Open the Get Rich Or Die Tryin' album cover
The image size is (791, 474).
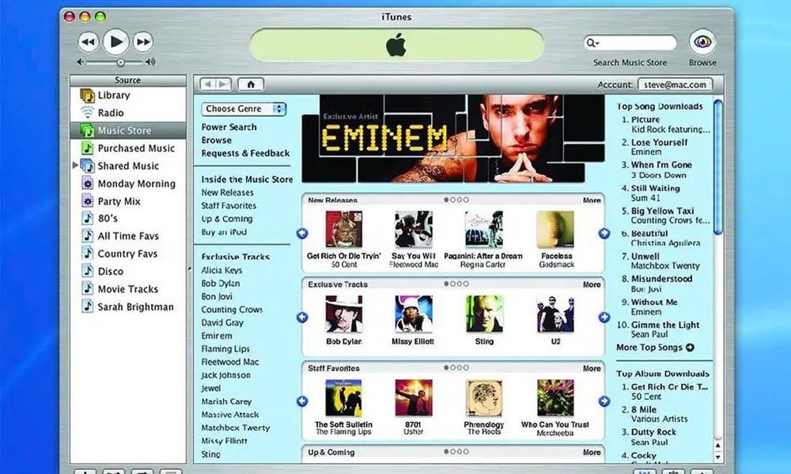pyautogui.click(x=344, y=230)
